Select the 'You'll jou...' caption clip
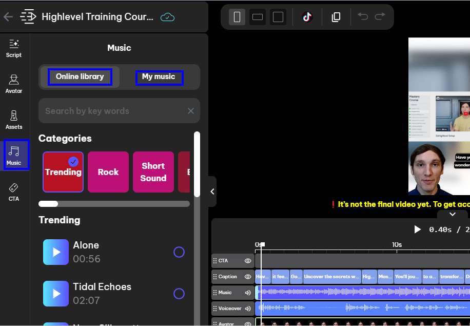This screenshot has height=326, width=470. (x=407, y=277)
